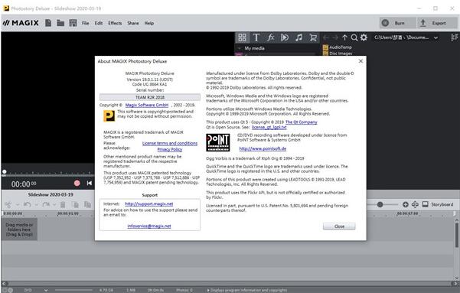This screenshot has height=293, width=460.
Task: Click the preview position slider handle
Action: pyautogui.click(x=4, y=171)
